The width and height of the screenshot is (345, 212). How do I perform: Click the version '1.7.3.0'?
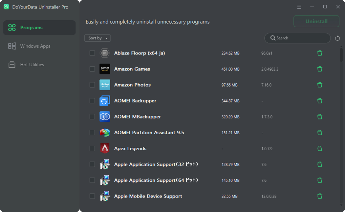(267, 117)
